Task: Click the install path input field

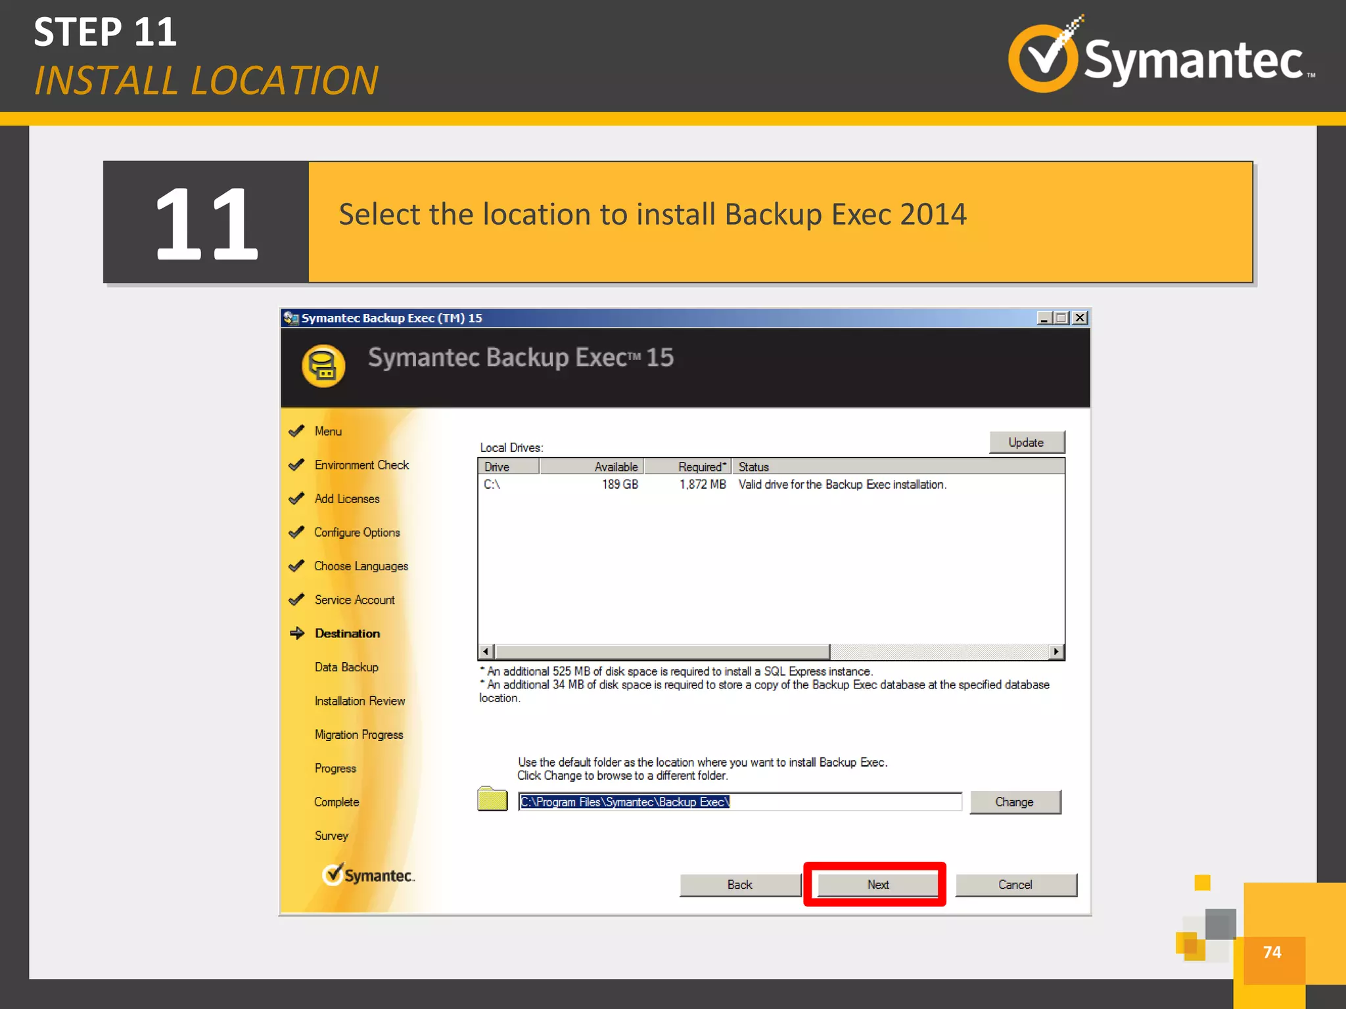Action: point(740,802)
